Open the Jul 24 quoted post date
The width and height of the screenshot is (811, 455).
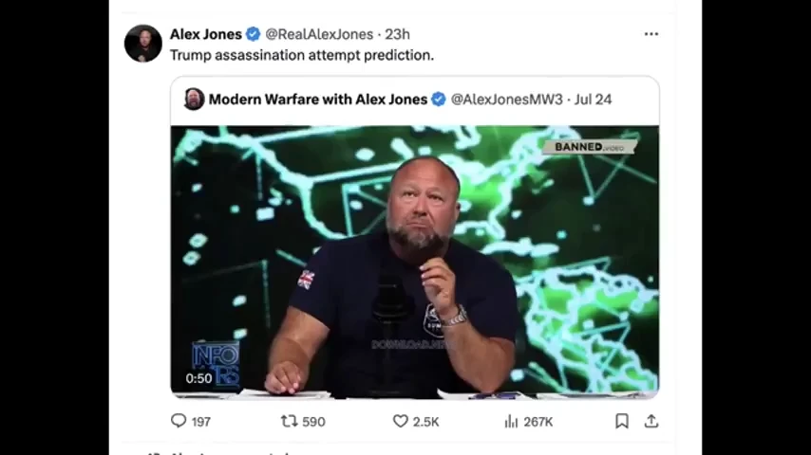(593, 100)
